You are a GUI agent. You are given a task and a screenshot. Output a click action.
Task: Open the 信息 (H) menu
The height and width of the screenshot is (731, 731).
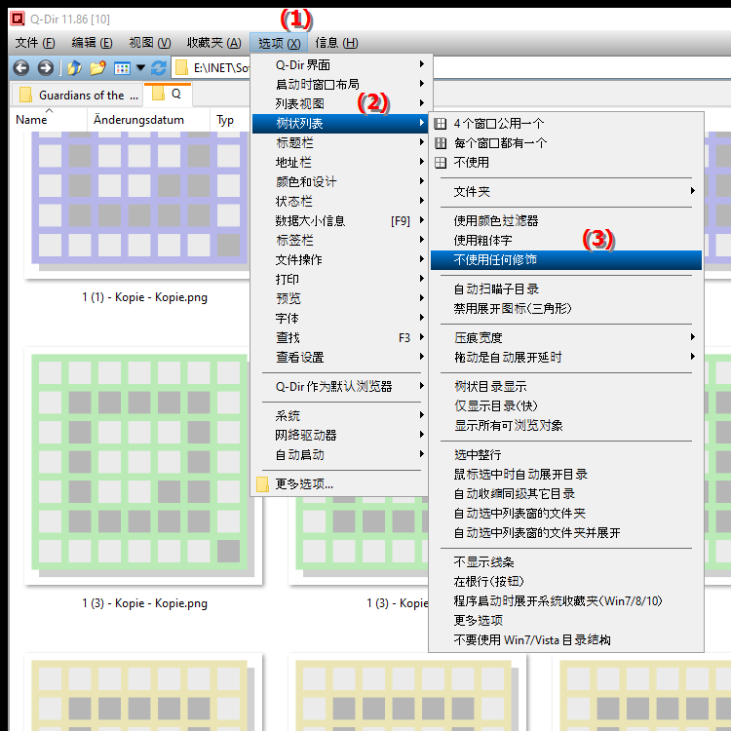pos(336,43)
